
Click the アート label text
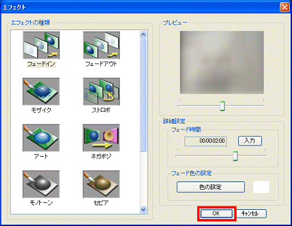(x=41, y=157)
